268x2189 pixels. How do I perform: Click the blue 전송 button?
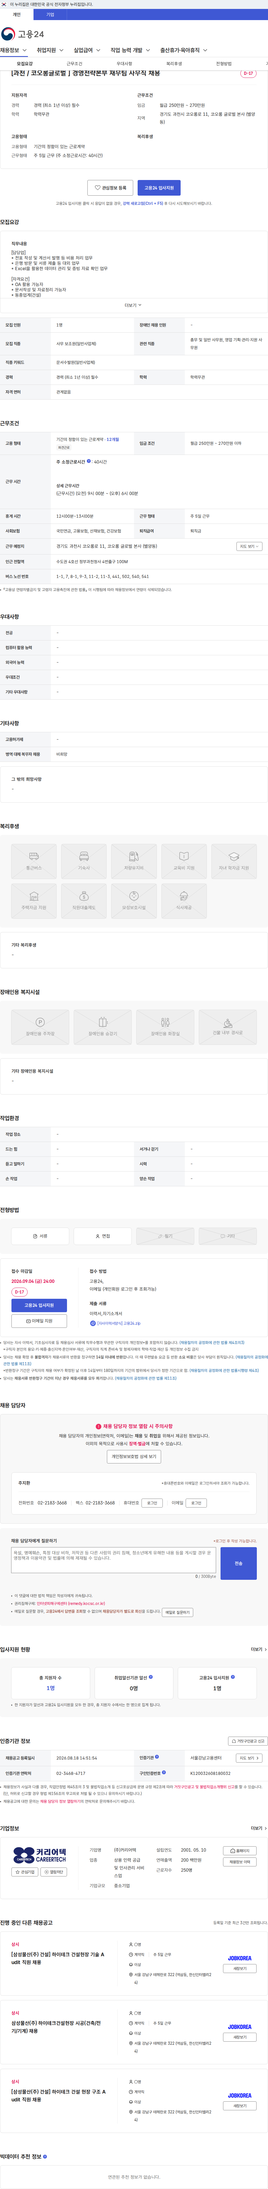point(238,1564)
